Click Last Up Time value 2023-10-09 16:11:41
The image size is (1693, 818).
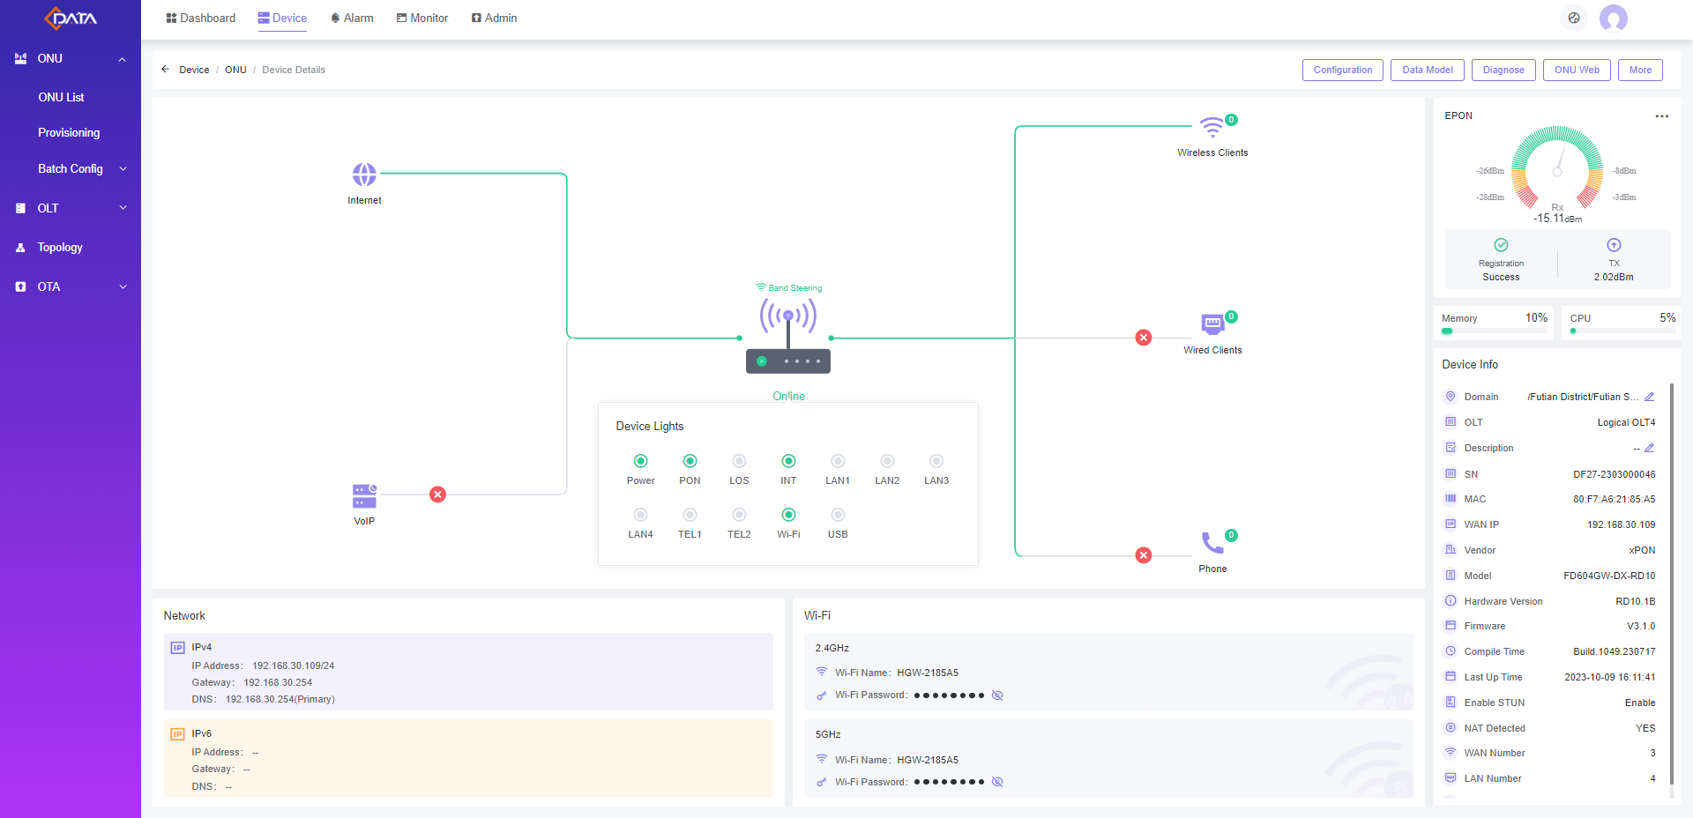tap(1609, 677)
